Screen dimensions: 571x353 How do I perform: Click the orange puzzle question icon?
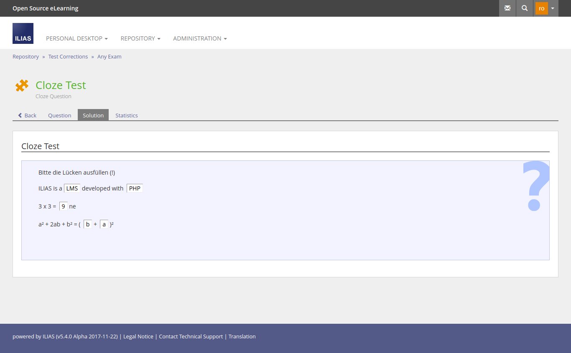pyautogui.click(x=22, y=86)
